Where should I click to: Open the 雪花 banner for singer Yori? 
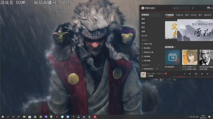(x=195, y=30)
